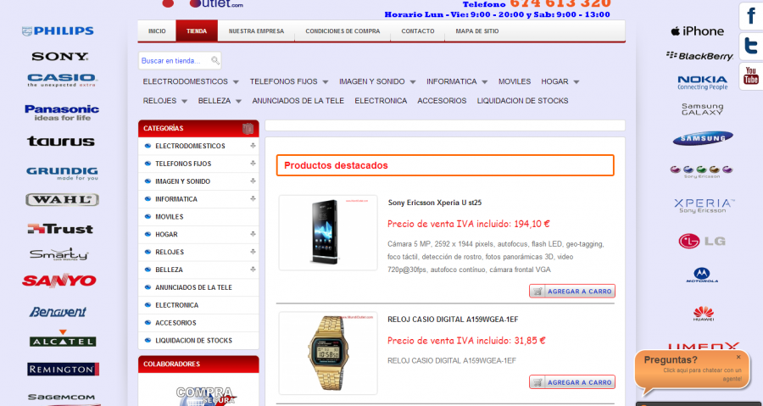Image resolution: width=763 pixels, height=406 pixels.
Task: Click the Alcatel brand logo
Action: (x=62, y=338)
